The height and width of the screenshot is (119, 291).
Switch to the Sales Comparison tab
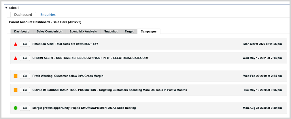pos(49,32)
